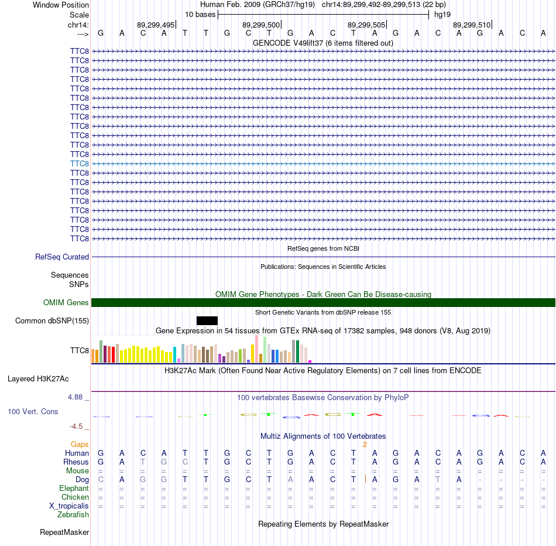Click the 'Window Position' track label
This screenshot has width=556, height=546.
coord(61,5)
